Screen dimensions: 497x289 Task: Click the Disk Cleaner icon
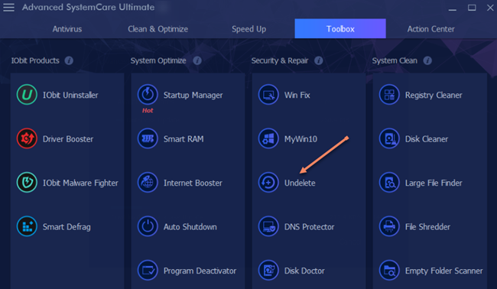[389, 139]
